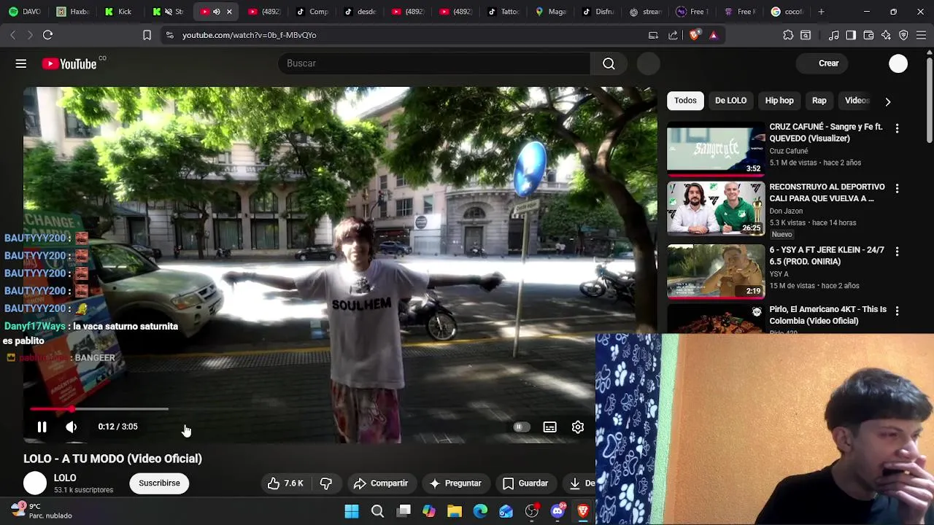
Task: Open Pirlo This Is Colombia video title
Action: tap(827, 315)
